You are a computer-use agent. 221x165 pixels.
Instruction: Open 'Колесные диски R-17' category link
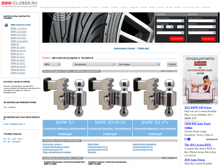click(98, 147)
